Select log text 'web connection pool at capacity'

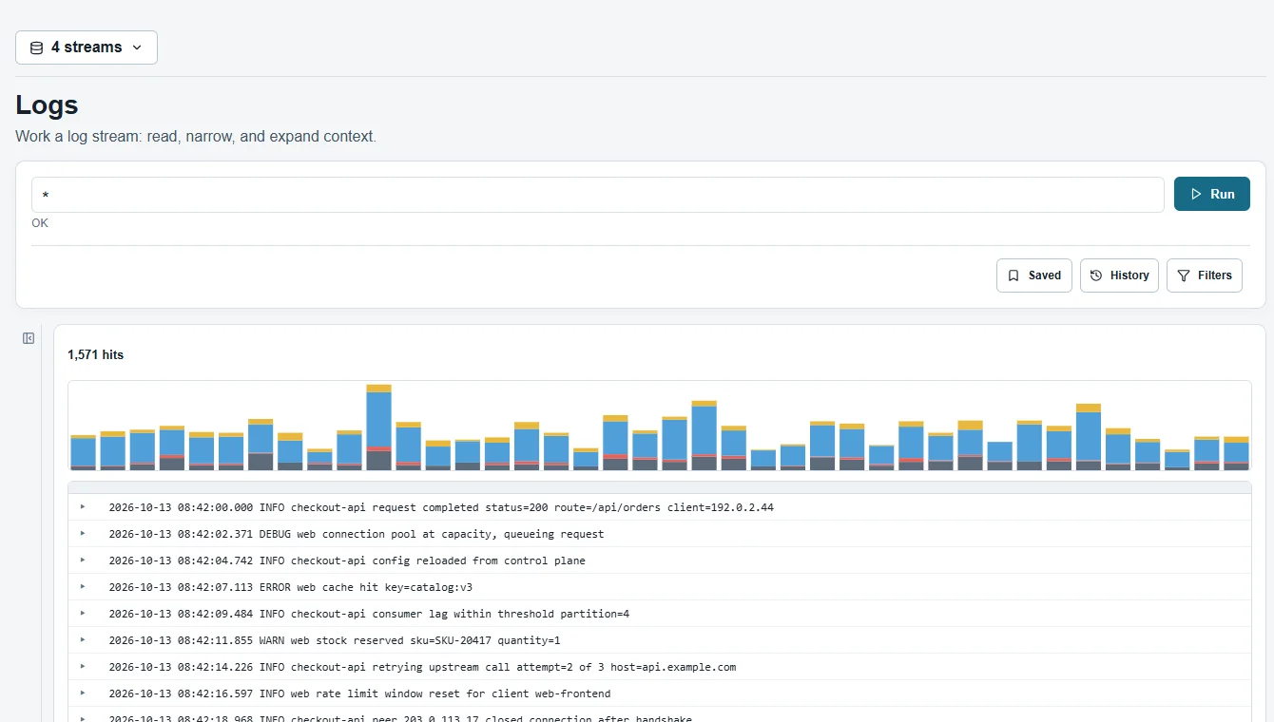pos(395,534)
